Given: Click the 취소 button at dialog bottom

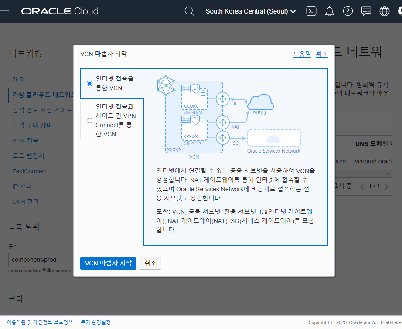Looking at the screenshot, I should click(x=150, y=263).
